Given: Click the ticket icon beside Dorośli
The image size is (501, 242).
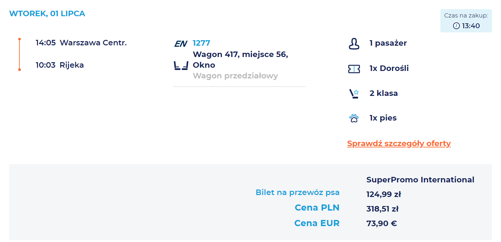Looking at the screenshot, I should (354, 69).
